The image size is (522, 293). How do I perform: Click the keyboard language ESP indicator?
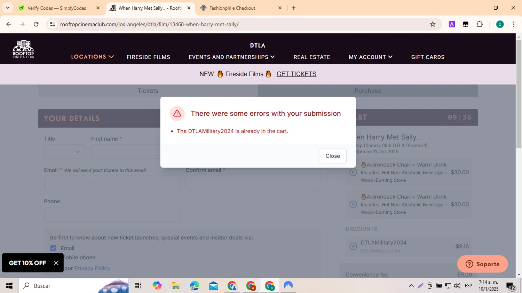tap(468, 286)
